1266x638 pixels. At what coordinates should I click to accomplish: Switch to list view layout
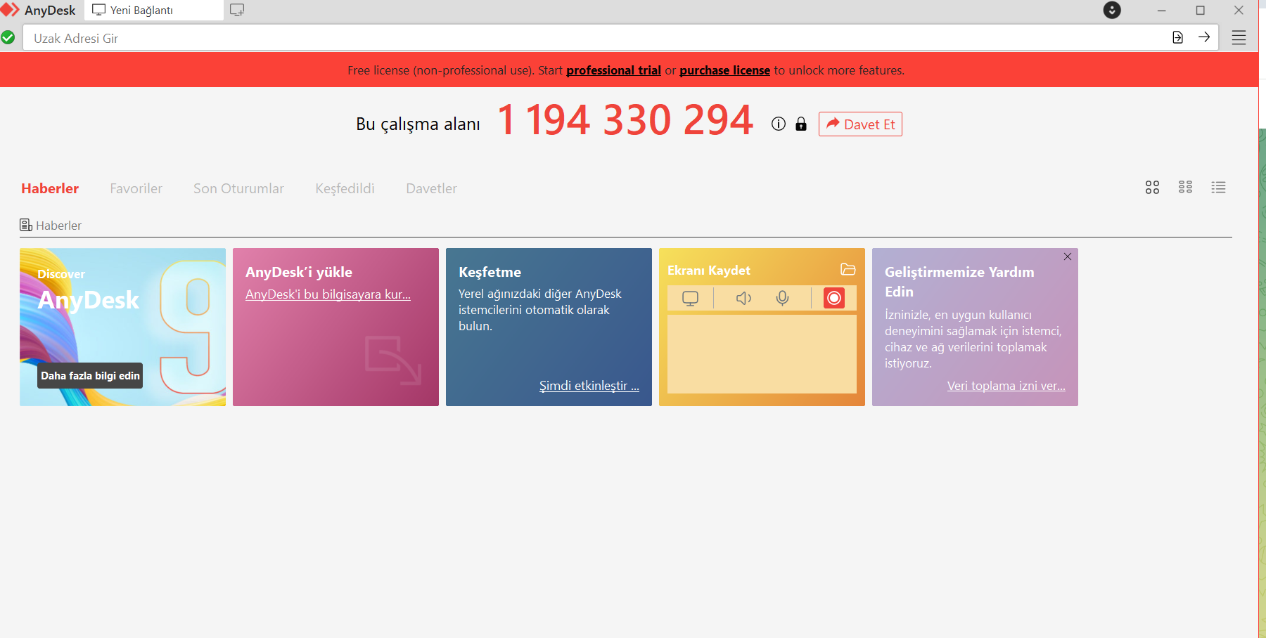click(1218, 188)
